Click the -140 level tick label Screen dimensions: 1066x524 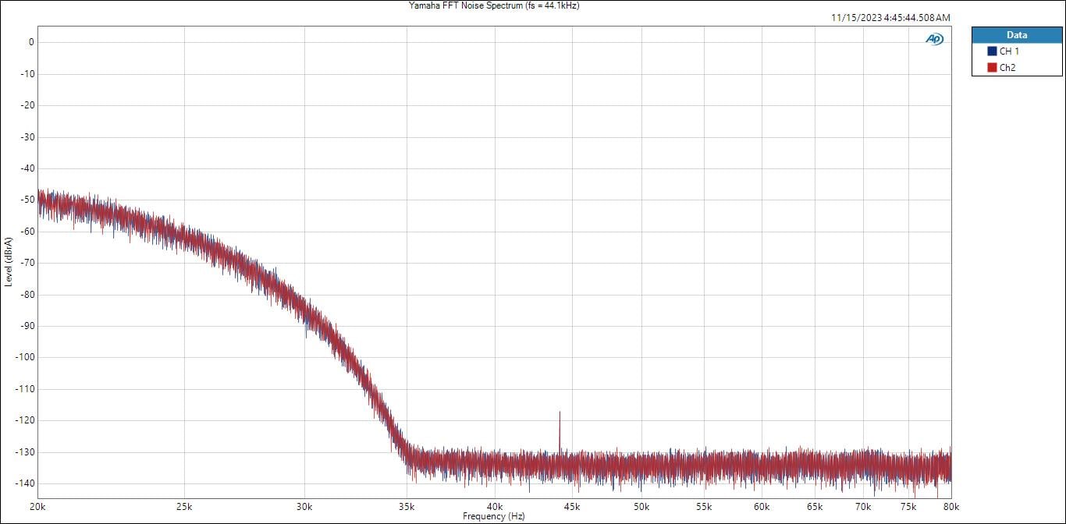(25, 483)
